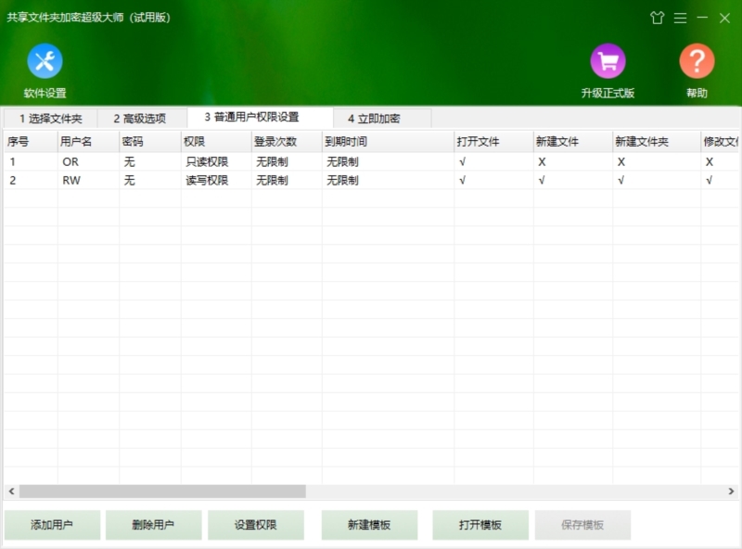Sort by 序号 column header
Image resolution: width=742 pixels, height=549 pixels.
tap(31, 142)
